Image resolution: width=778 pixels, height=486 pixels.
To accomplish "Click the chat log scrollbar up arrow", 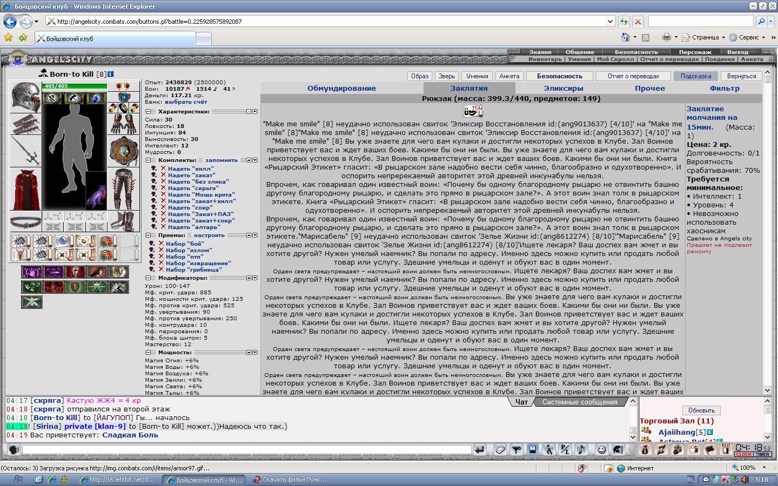I will pos(633,401).
